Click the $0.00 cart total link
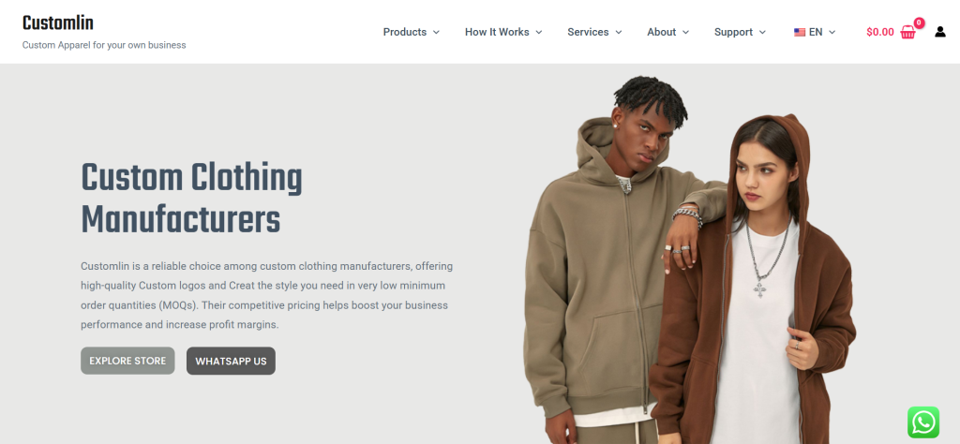The width and height of the screenshot is (960, 444). pos(879,33)
